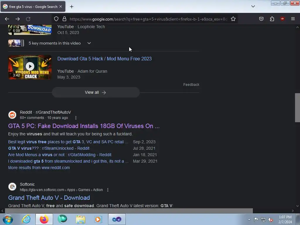Open the Windows Start menu orb
Image resolution: width=300 pixels, height=225 pixels.
[8, 219]
